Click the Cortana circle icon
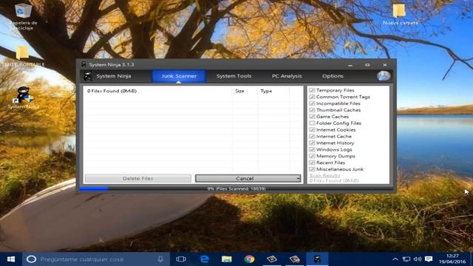473x266 pixels. pyautogui.click(x=31, y=259)
